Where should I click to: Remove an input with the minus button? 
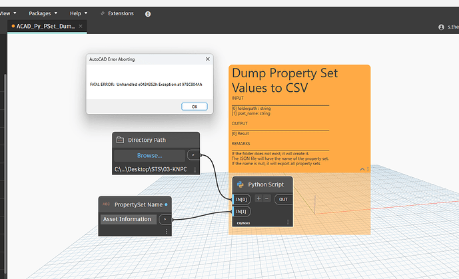[x=266, y=198]
